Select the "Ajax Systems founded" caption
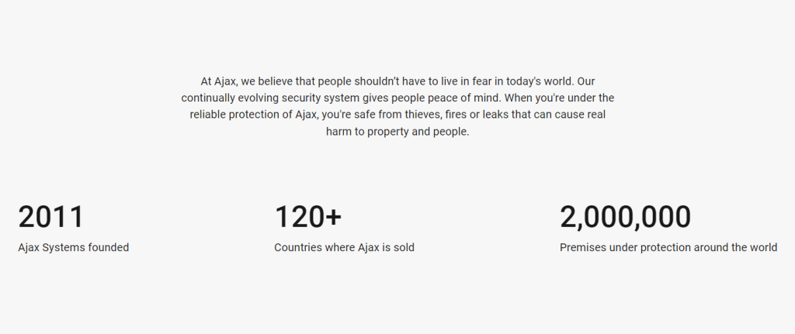795x334 pixels. point(74,247)
